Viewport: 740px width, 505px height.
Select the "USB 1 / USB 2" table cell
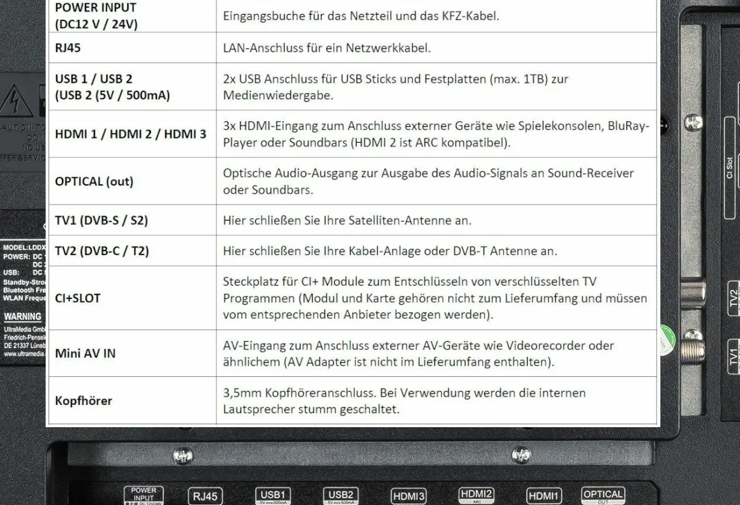(x=133, y=87)
